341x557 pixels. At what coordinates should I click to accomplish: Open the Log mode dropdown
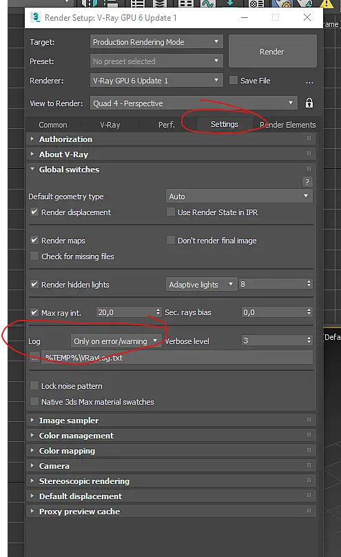coord(116,341)
